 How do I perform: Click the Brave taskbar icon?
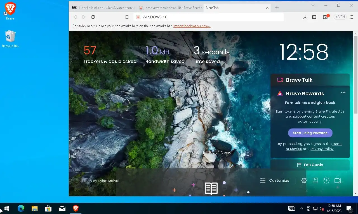pyautogui.click(x=76, y=208)
